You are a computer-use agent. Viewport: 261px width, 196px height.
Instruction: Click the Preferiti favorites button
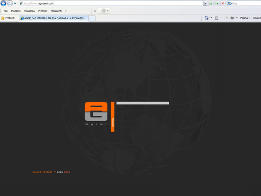click(8, 18)
